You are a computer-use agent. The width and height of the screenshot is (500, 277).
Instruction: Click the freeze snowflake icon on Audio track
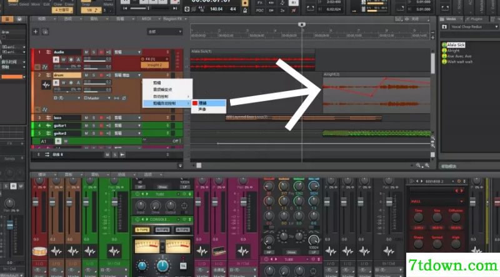point(71,59)
